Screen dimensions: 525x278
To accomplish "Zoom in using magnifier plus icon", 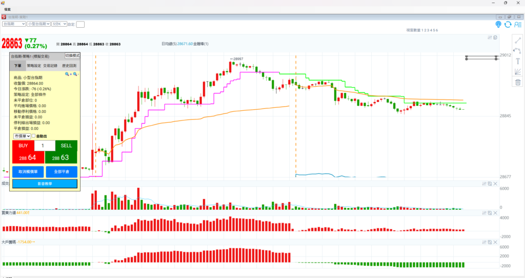I will pyautogui.click(x=67, y=74).
